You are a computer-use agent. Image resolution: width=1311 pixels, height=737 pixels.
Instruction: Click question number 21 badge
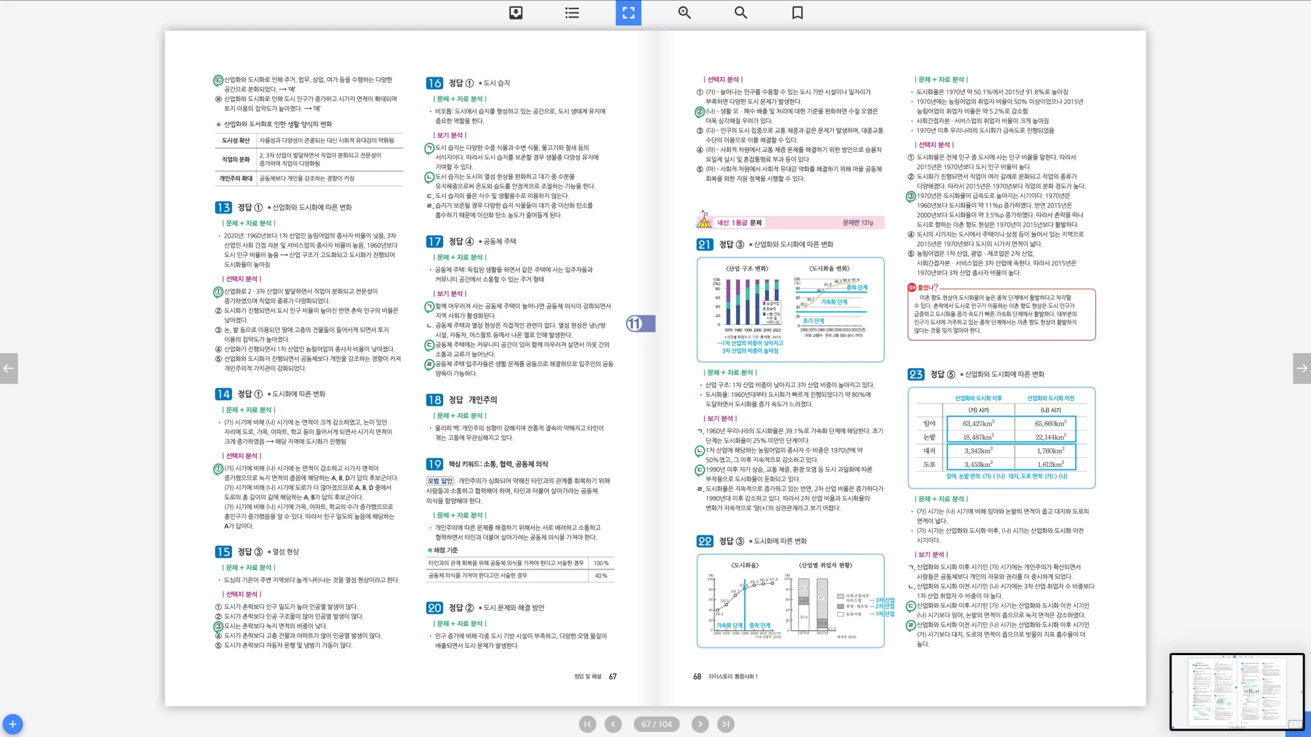click(704, 244)
